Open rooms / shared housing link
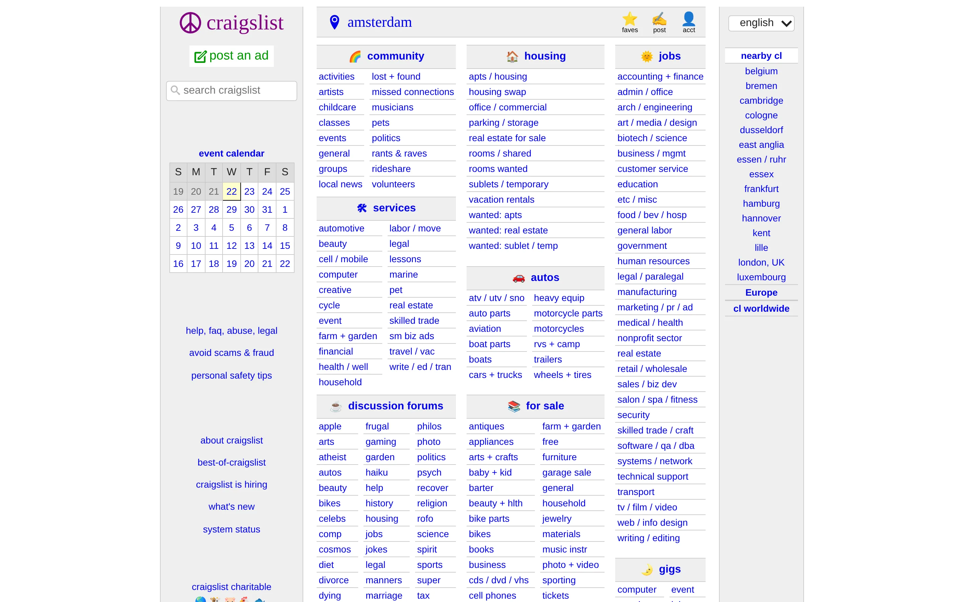This screenshot has width=964, height=602. [x=499, y=154]
